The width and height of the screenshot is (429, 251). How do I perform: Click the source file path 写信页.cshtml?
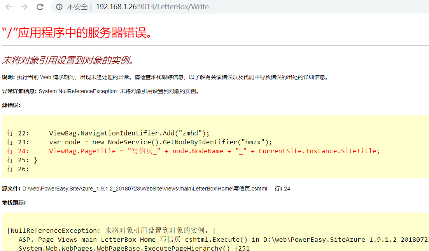145,189
